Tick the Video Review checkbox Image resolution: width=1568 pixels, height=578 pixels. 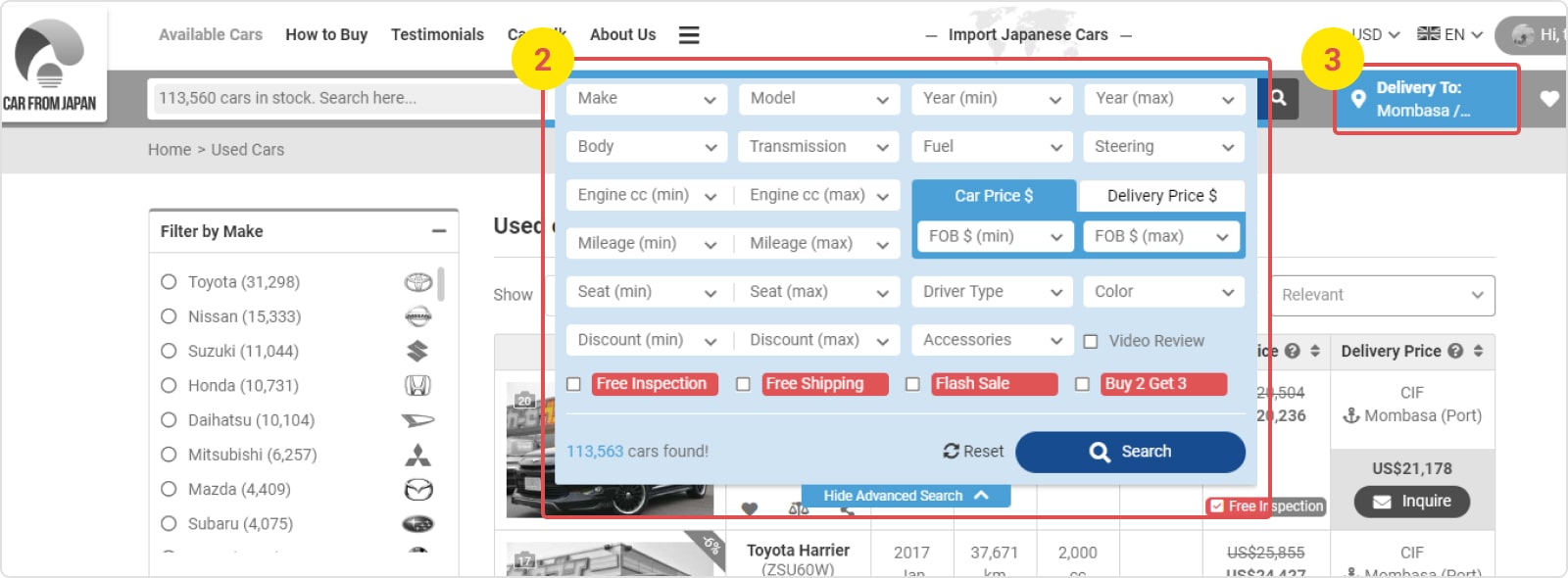(1091, 341)
